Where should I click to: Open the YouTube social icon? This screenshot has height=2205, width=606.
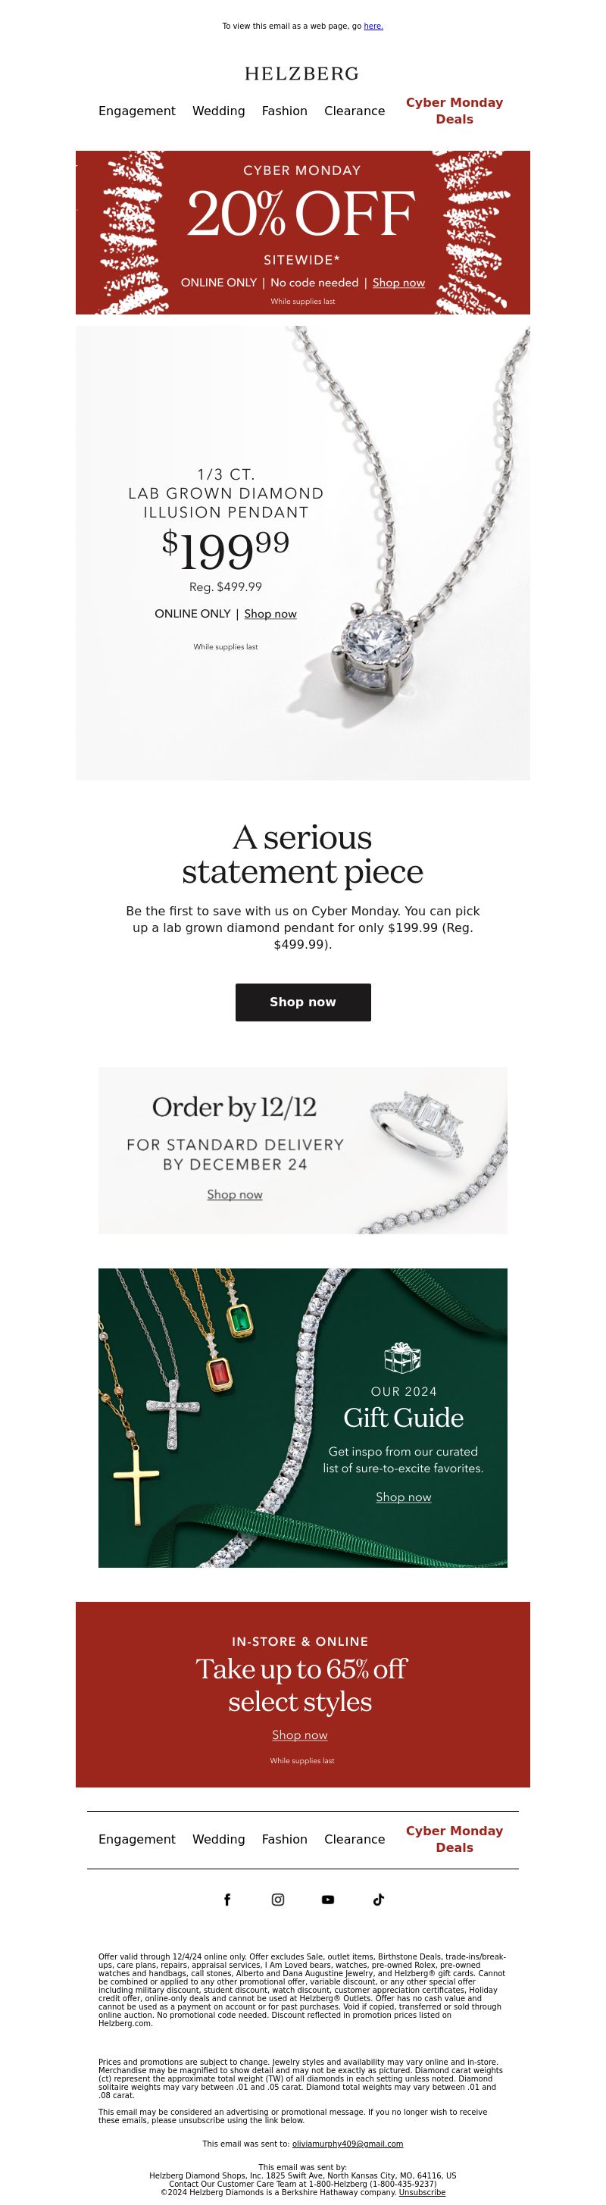328,1900
